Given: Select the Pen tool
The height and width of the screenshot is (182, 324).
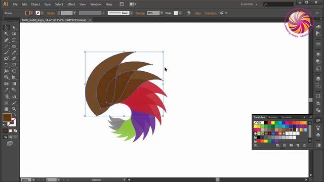Looking at the screenshot, I should click(6, 40).
